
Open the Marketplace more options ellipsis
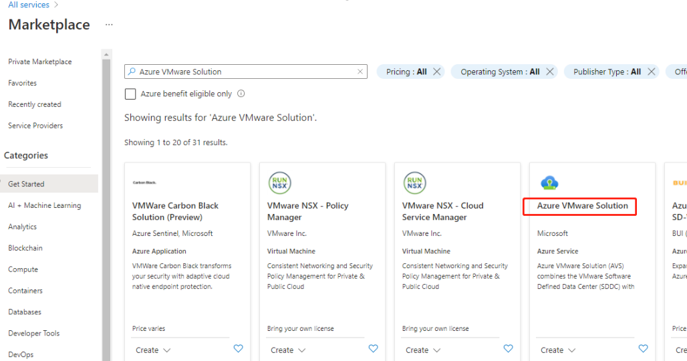[x=109, y=25]
